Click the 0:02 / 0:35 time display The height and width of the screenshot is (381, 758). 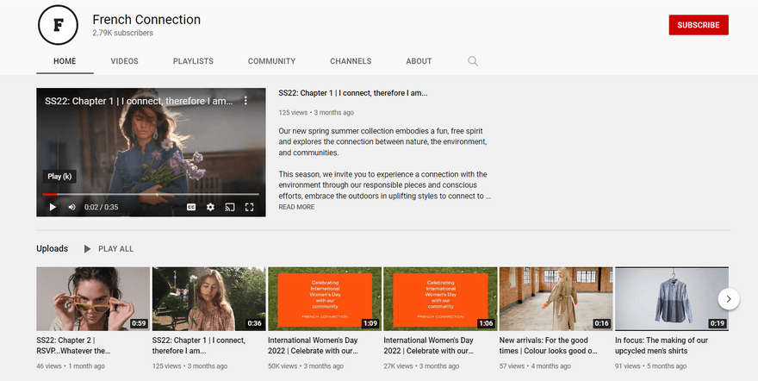[101, 207]
